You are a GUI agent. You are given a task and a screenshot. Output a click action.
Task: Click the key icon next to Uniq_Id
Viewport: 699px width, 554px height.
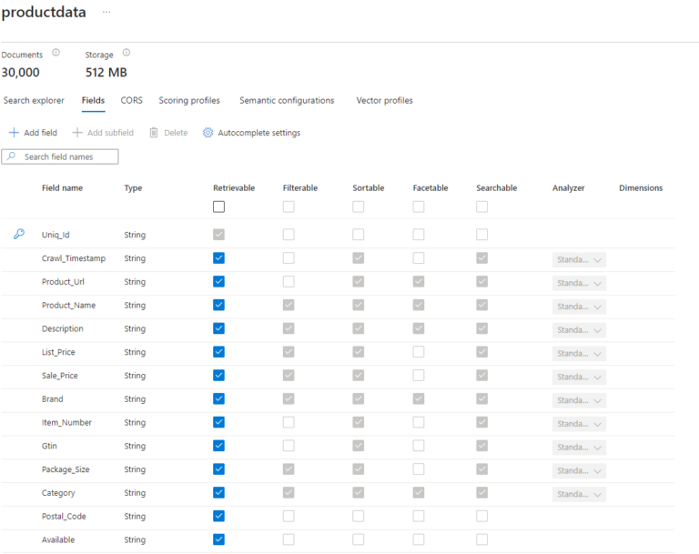(18, 235)
